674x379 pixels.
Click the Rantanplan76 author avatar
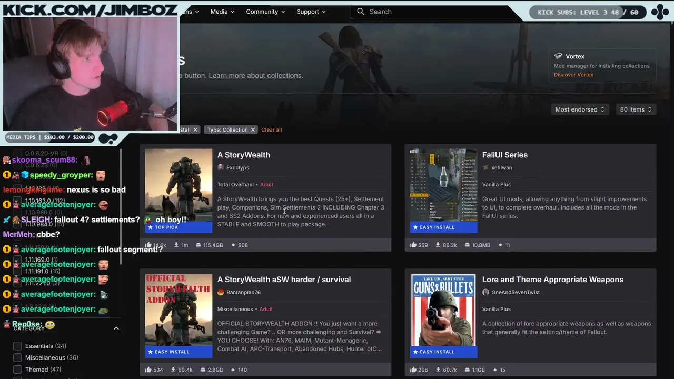click(x=221, y=292)
